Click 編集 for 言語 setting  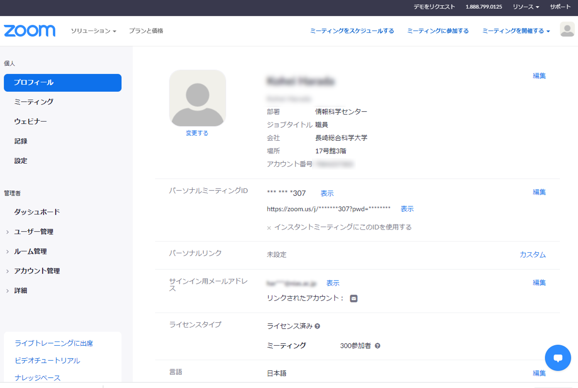539,373
